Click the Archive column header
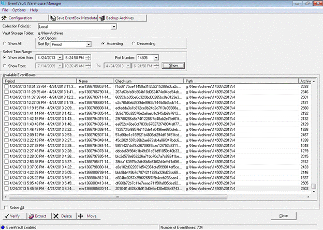The image size is (323, 230). [x=305, y=81]
